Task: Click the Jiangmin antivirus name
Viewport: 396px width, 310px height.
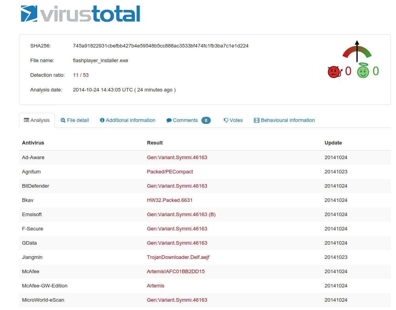Action: point(32,257)
